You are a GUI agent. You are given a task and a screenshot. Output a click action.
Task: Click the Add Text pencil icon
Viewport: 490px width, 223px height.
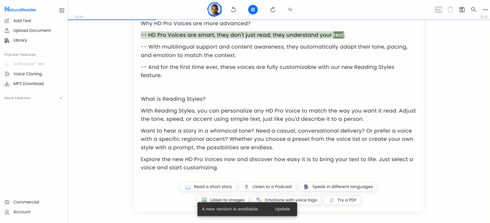click(x=7, y=21)
